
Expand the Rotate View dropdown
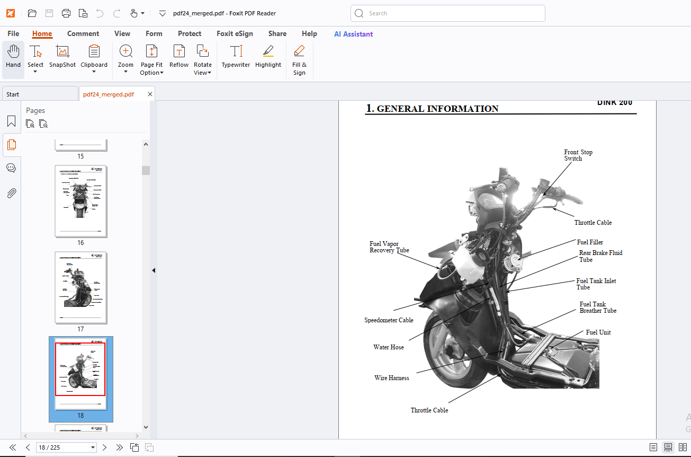click(202, 60)
